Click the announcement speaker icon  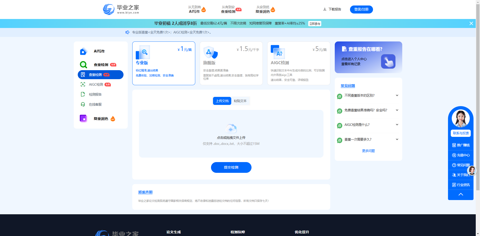(x=127, y=32)
